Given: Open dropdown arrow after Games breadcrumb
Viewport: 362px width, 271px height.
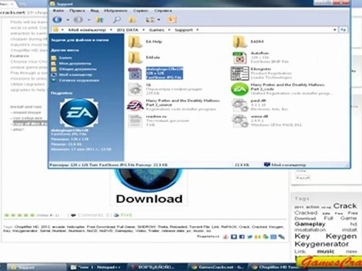Looking at the screenshot, I should pos(169,30).
